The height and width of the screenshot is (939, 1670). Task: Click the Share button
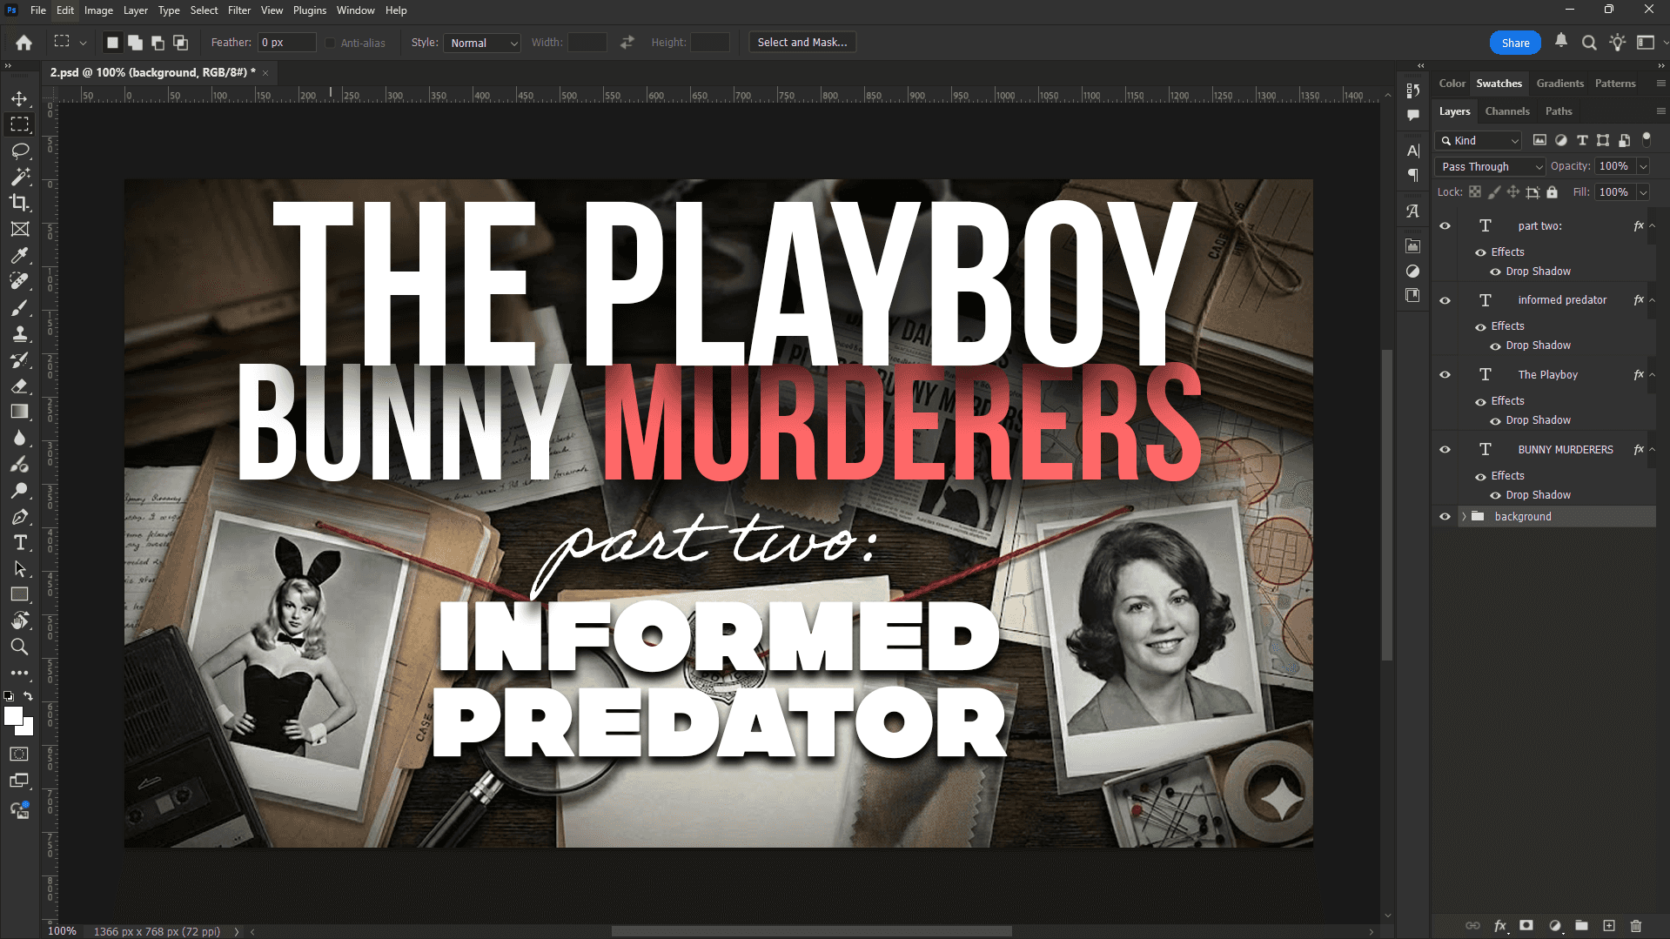1515,43
